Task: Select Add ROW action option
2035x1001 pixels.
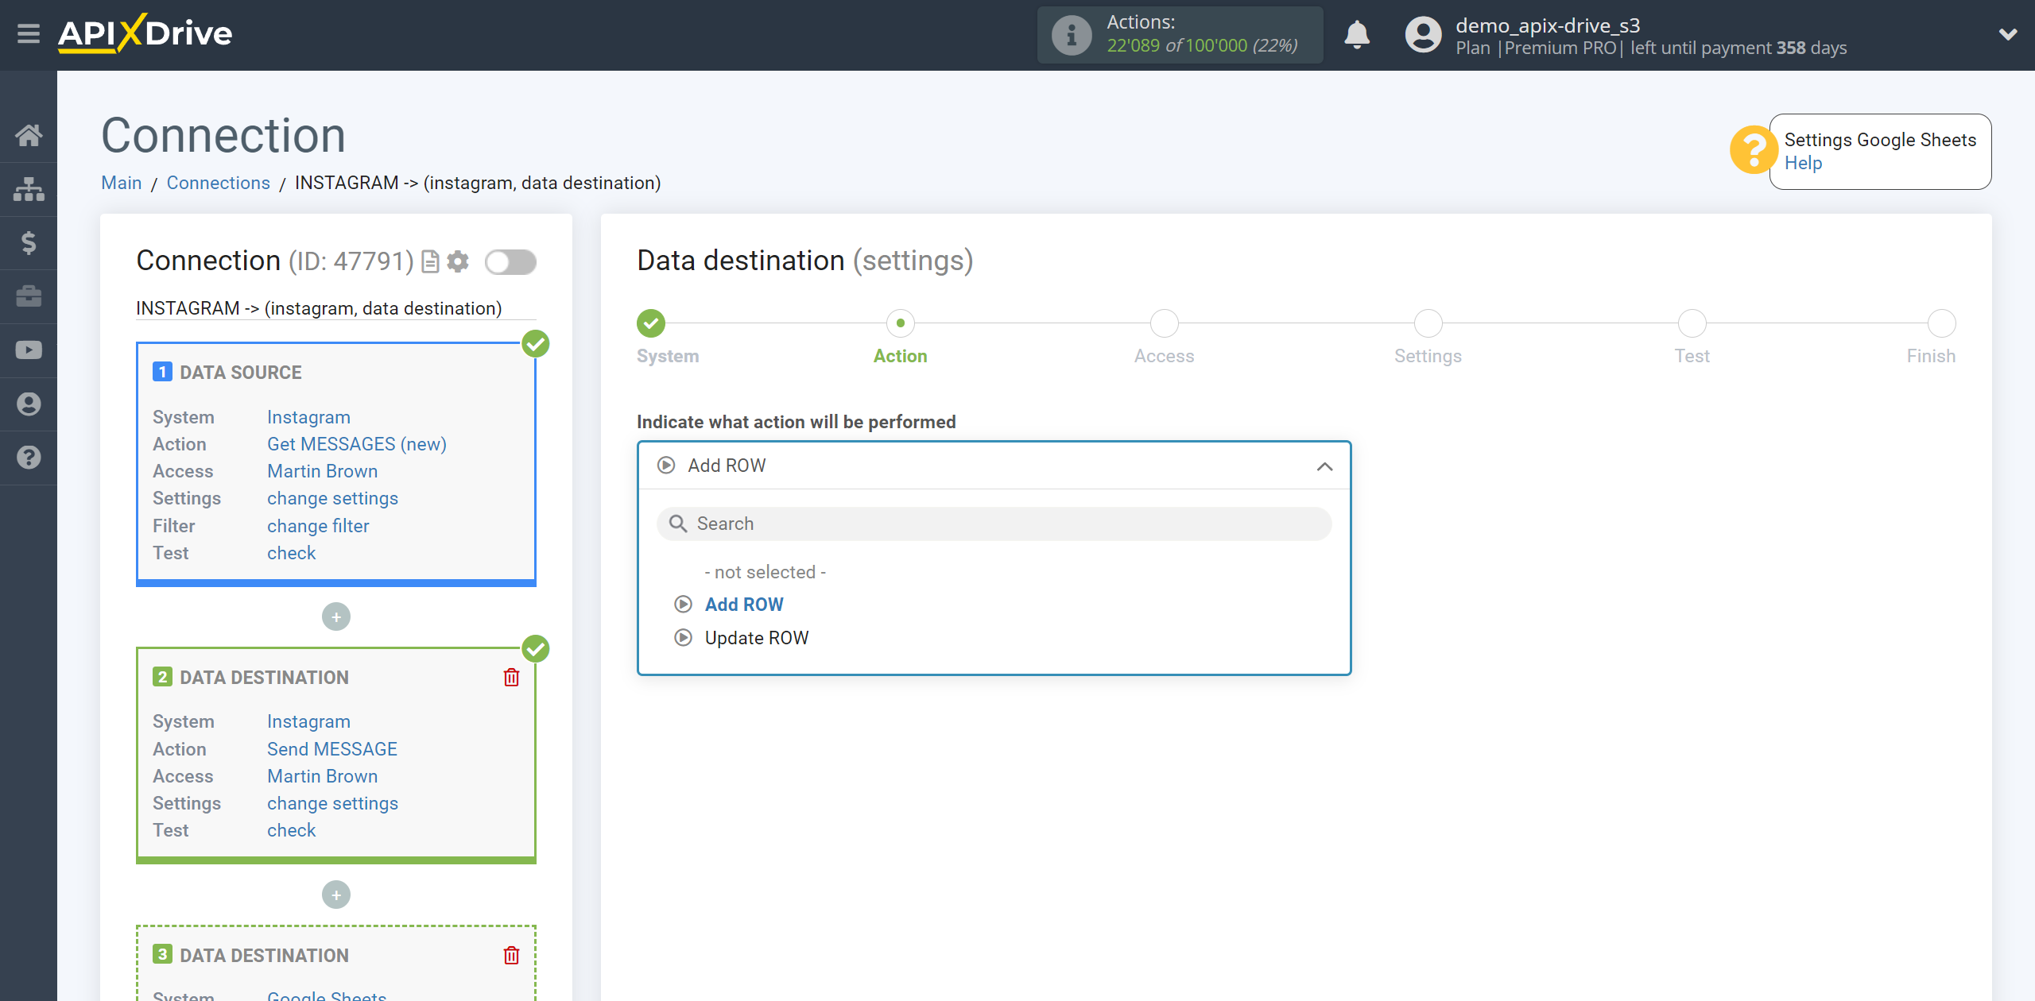Action: 742,605
